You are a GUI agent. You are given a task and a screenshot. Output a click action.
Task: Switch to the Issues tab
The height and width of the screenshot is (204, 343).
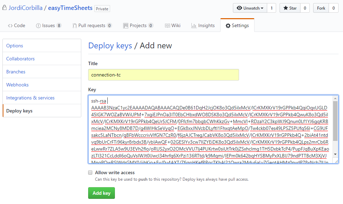click(49, 26)
